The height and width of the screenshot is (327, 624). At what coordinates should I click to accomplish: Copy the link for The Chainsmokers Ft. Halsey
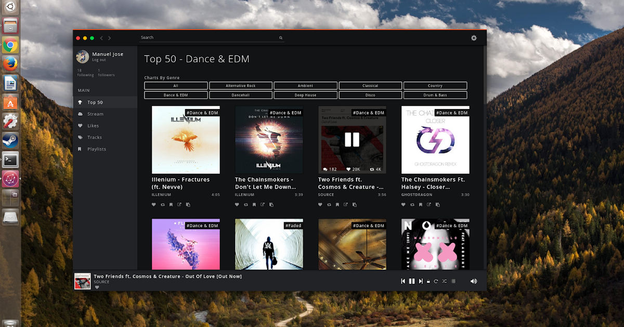pyautogui.click(x=437, y=205)
